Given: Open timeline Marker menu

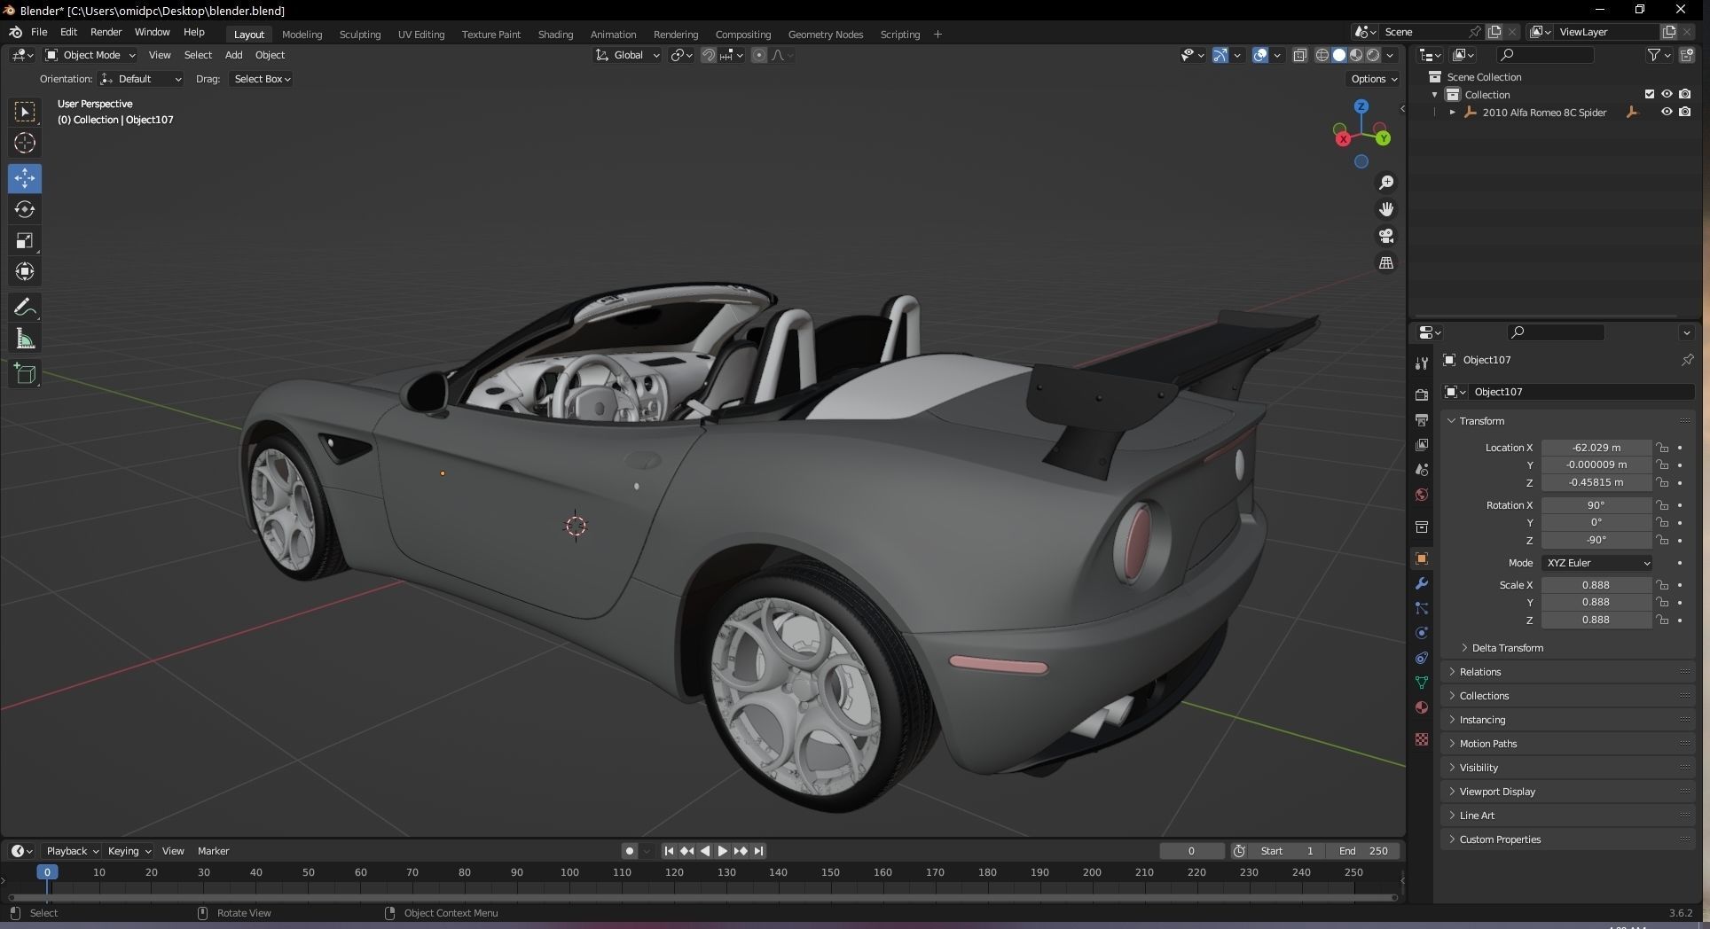Looking at the screenshot, I should pyautogui.click(x=213, y=851).
